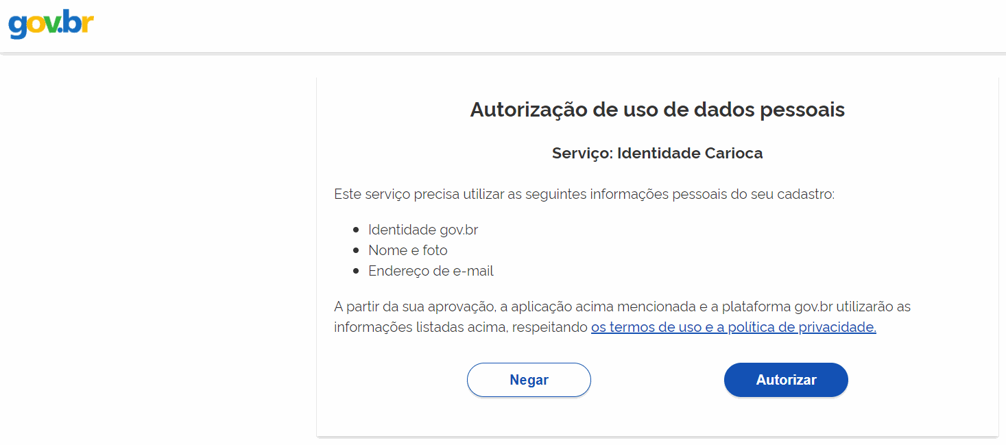Click the "Serviço: Identidade Carioca" subtitle
This screenshot has width=1006, height=445.
[658, 154]
